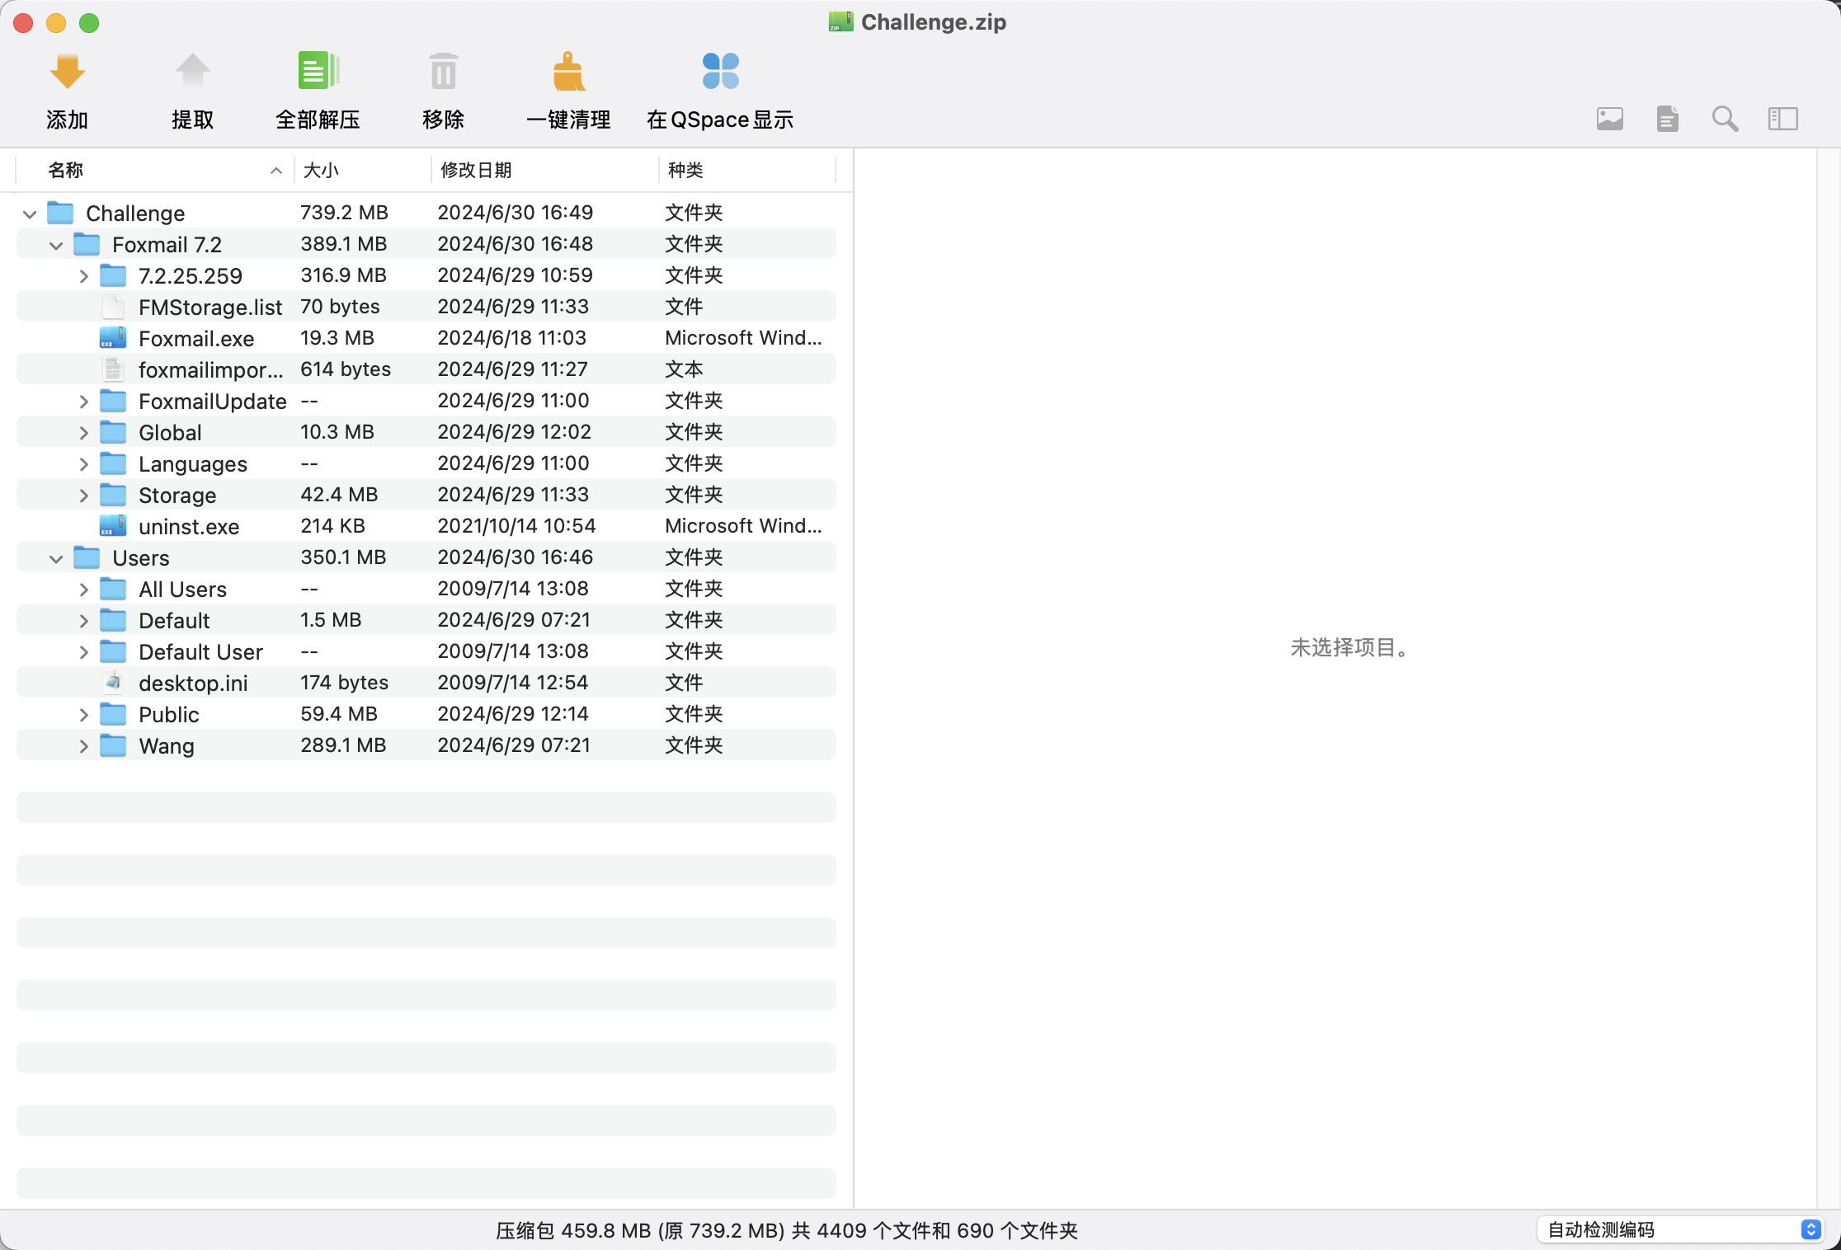Viewport: 1841px width, 1250px height.
Task: Click the 未选择项目。 preview text
Action: (x=1351, y=647)
